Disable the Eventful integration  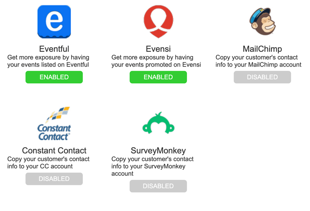coord(54,77)
